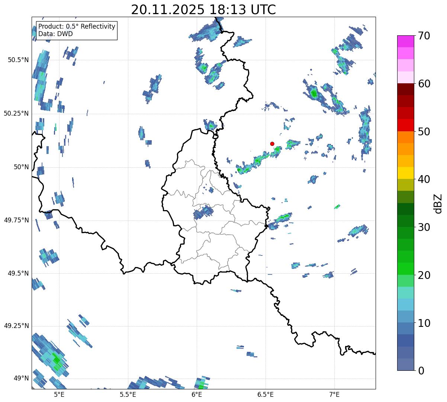Viewport: 447px width, 402px height.
Task: Click the 49°N latitude label
Action: [20, 378]
